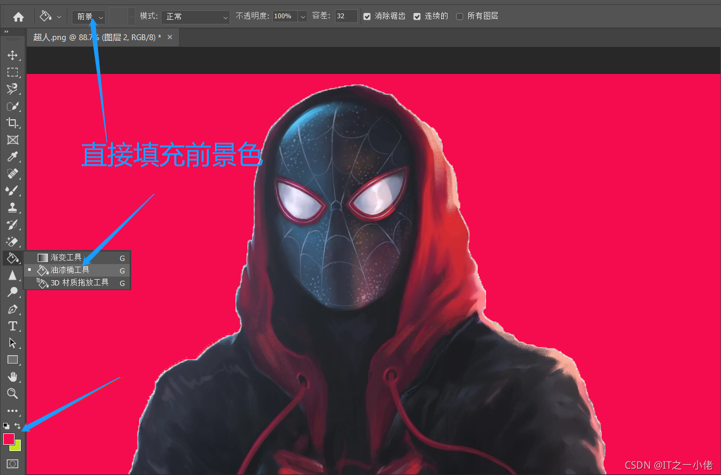Close the 超人.png document tab
The width and height of the screenshot is (721, 475).
point(170,37)
